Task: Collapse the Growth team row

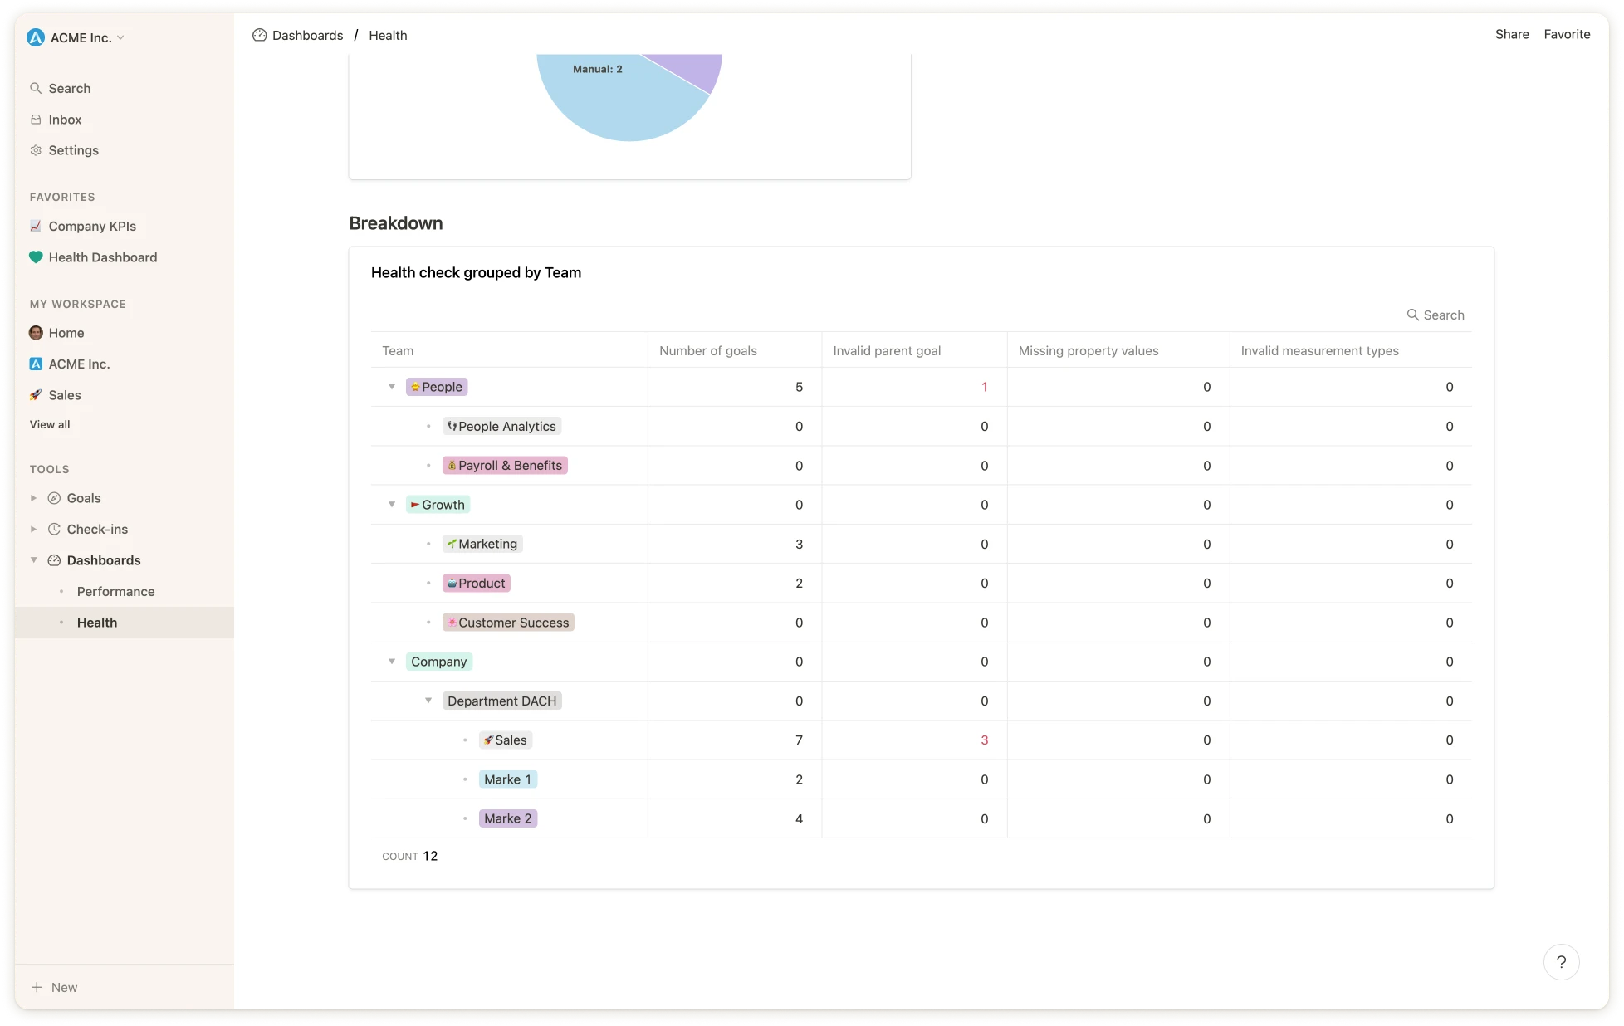Action: 392,505
